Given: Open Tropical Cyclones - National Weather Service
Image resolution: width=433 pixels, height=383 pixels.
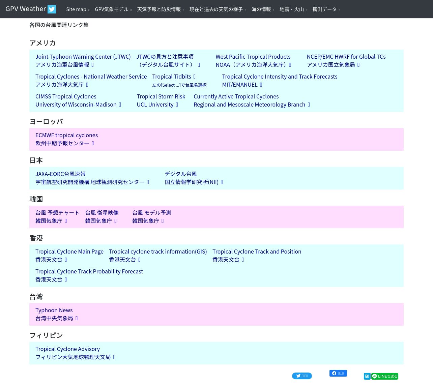Looking at the screenshot, I should coord(91,81).
